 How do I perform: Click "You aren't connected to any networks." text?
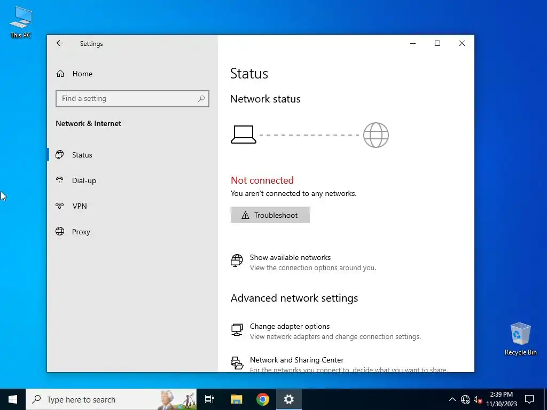[294, 193]
